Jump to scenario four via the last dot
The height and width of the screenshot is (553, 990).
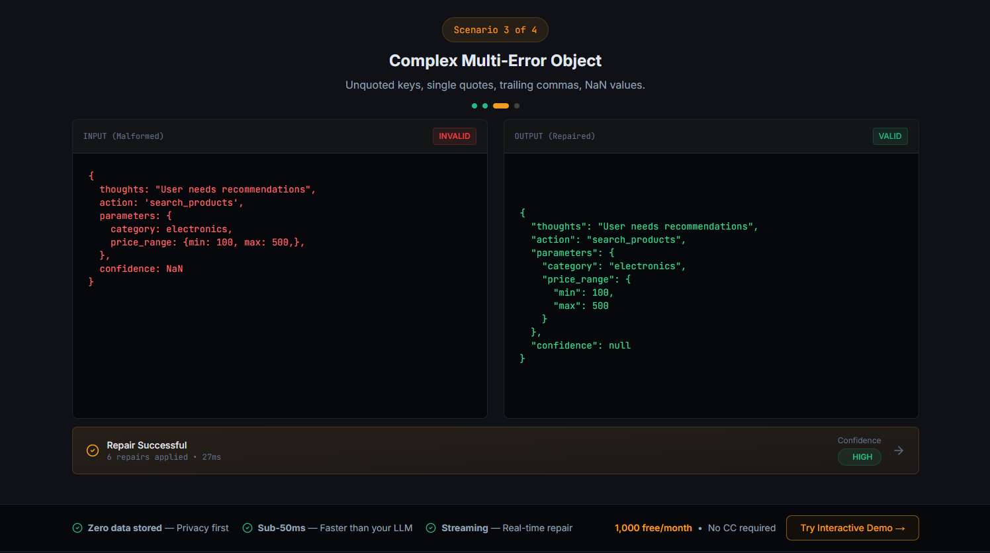tap(517, 106)
